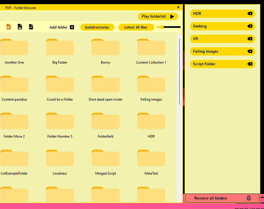Click the trash icon on Remove all folders
The image size is (264, 209).
pos(249,198)
